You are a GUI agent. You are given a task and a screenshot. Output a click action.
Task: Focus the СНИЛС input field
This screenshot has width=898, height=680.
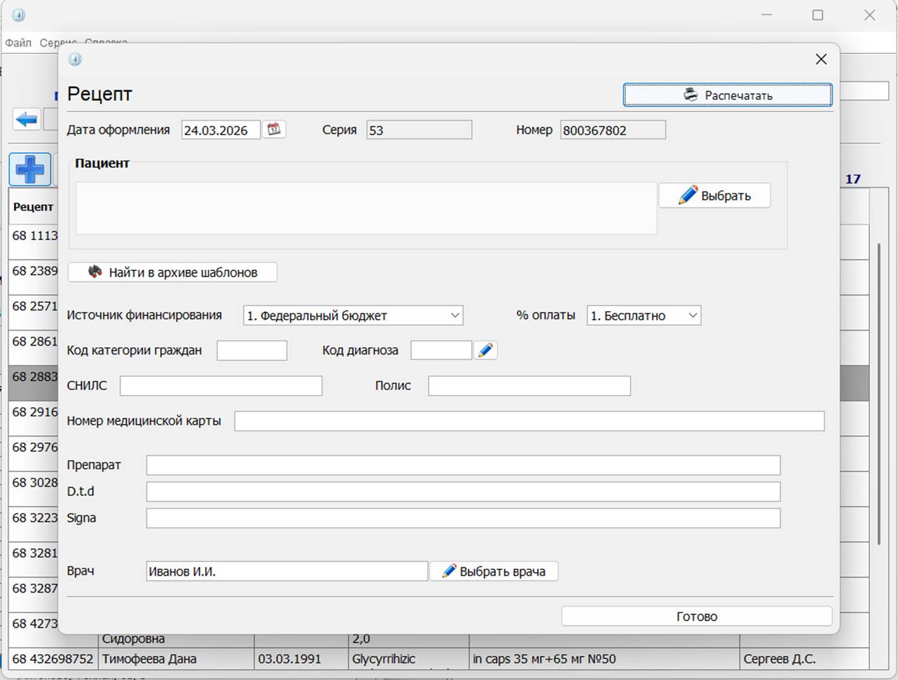click(x=221, y=386)
